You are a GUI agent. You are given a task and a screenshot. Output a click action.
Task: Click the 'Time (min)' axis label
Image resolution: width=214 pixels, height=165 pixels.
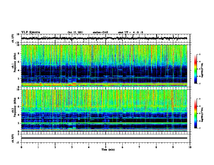pos(108,150)
